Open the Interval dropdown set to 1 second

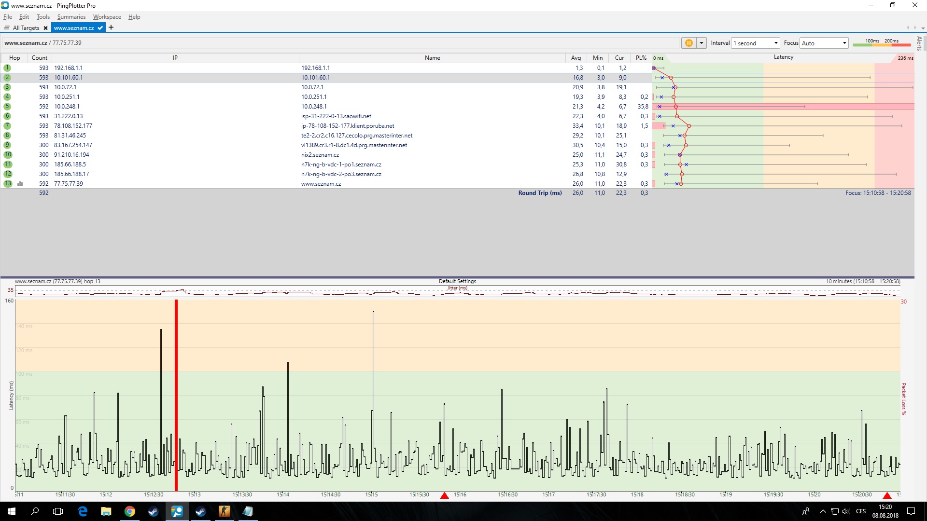pyautogui.click(x=756, y=43)
